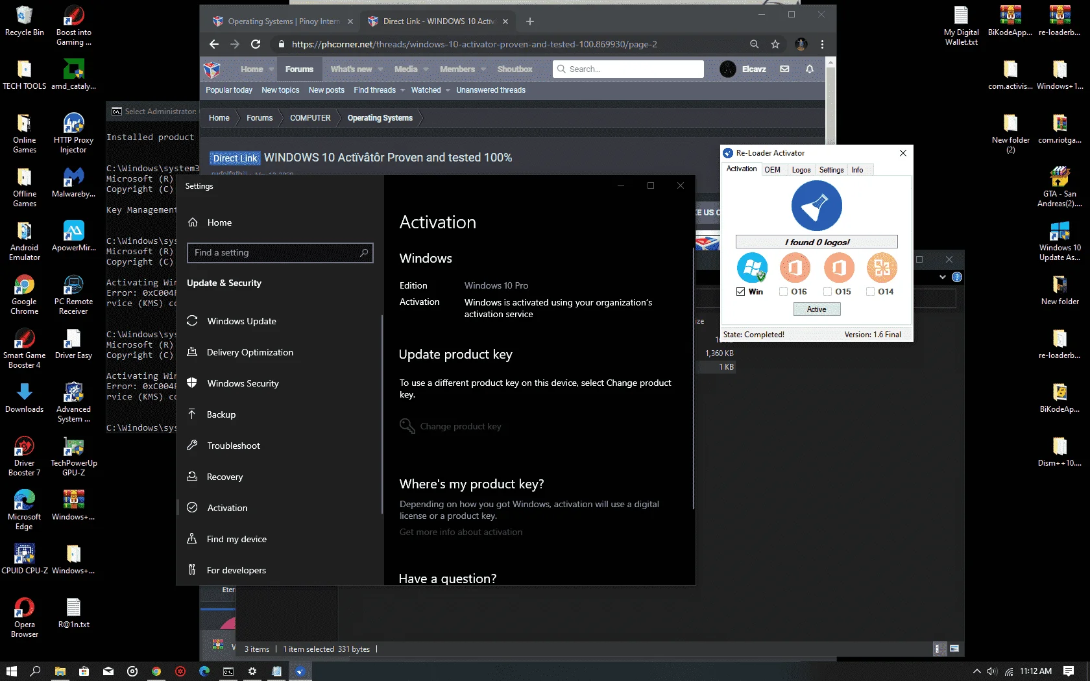The image size is (1090, 681).
Task: Open the inbox envelope icon on phcorner
Action: pos(784,69)
